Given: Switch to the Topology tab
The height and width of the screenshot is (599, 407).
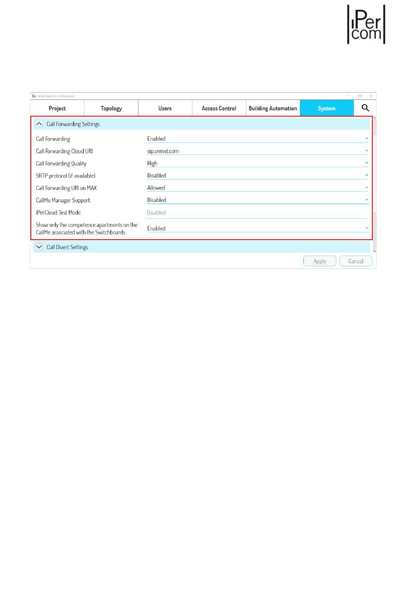Looking at the screenshot, I should pos(111,108).
